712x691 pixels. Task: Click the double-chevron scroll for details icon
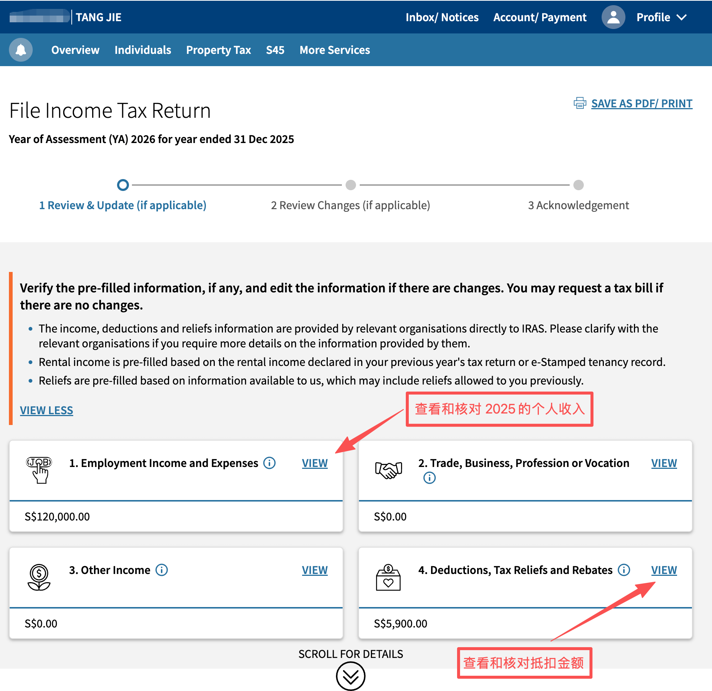tap(350, 676)
